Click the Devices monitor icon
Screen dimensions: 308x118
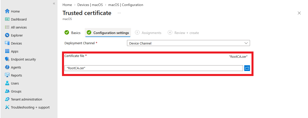7,43
